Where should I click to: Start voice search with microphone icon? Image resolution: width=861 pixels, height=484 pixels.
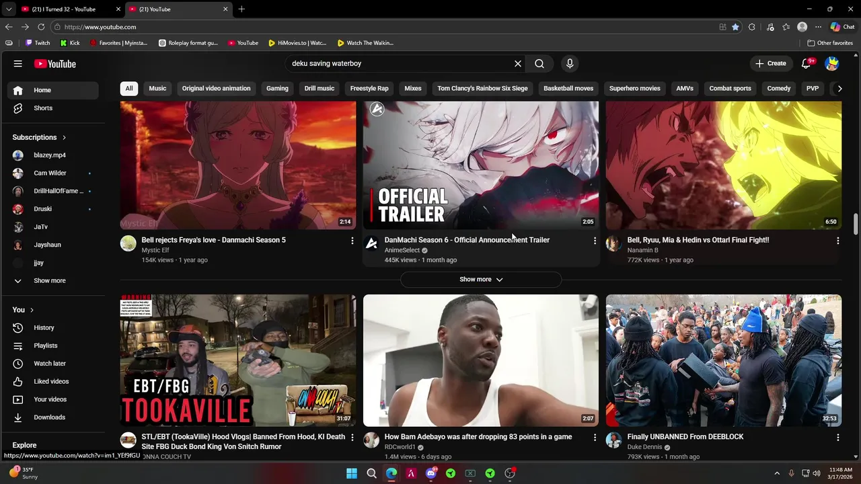pos(570,64)
